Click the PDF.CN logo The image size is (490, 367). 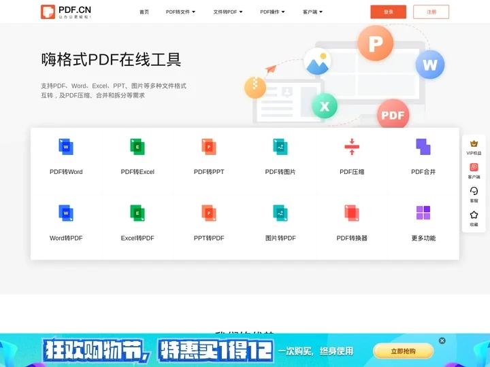coord(66,12)
